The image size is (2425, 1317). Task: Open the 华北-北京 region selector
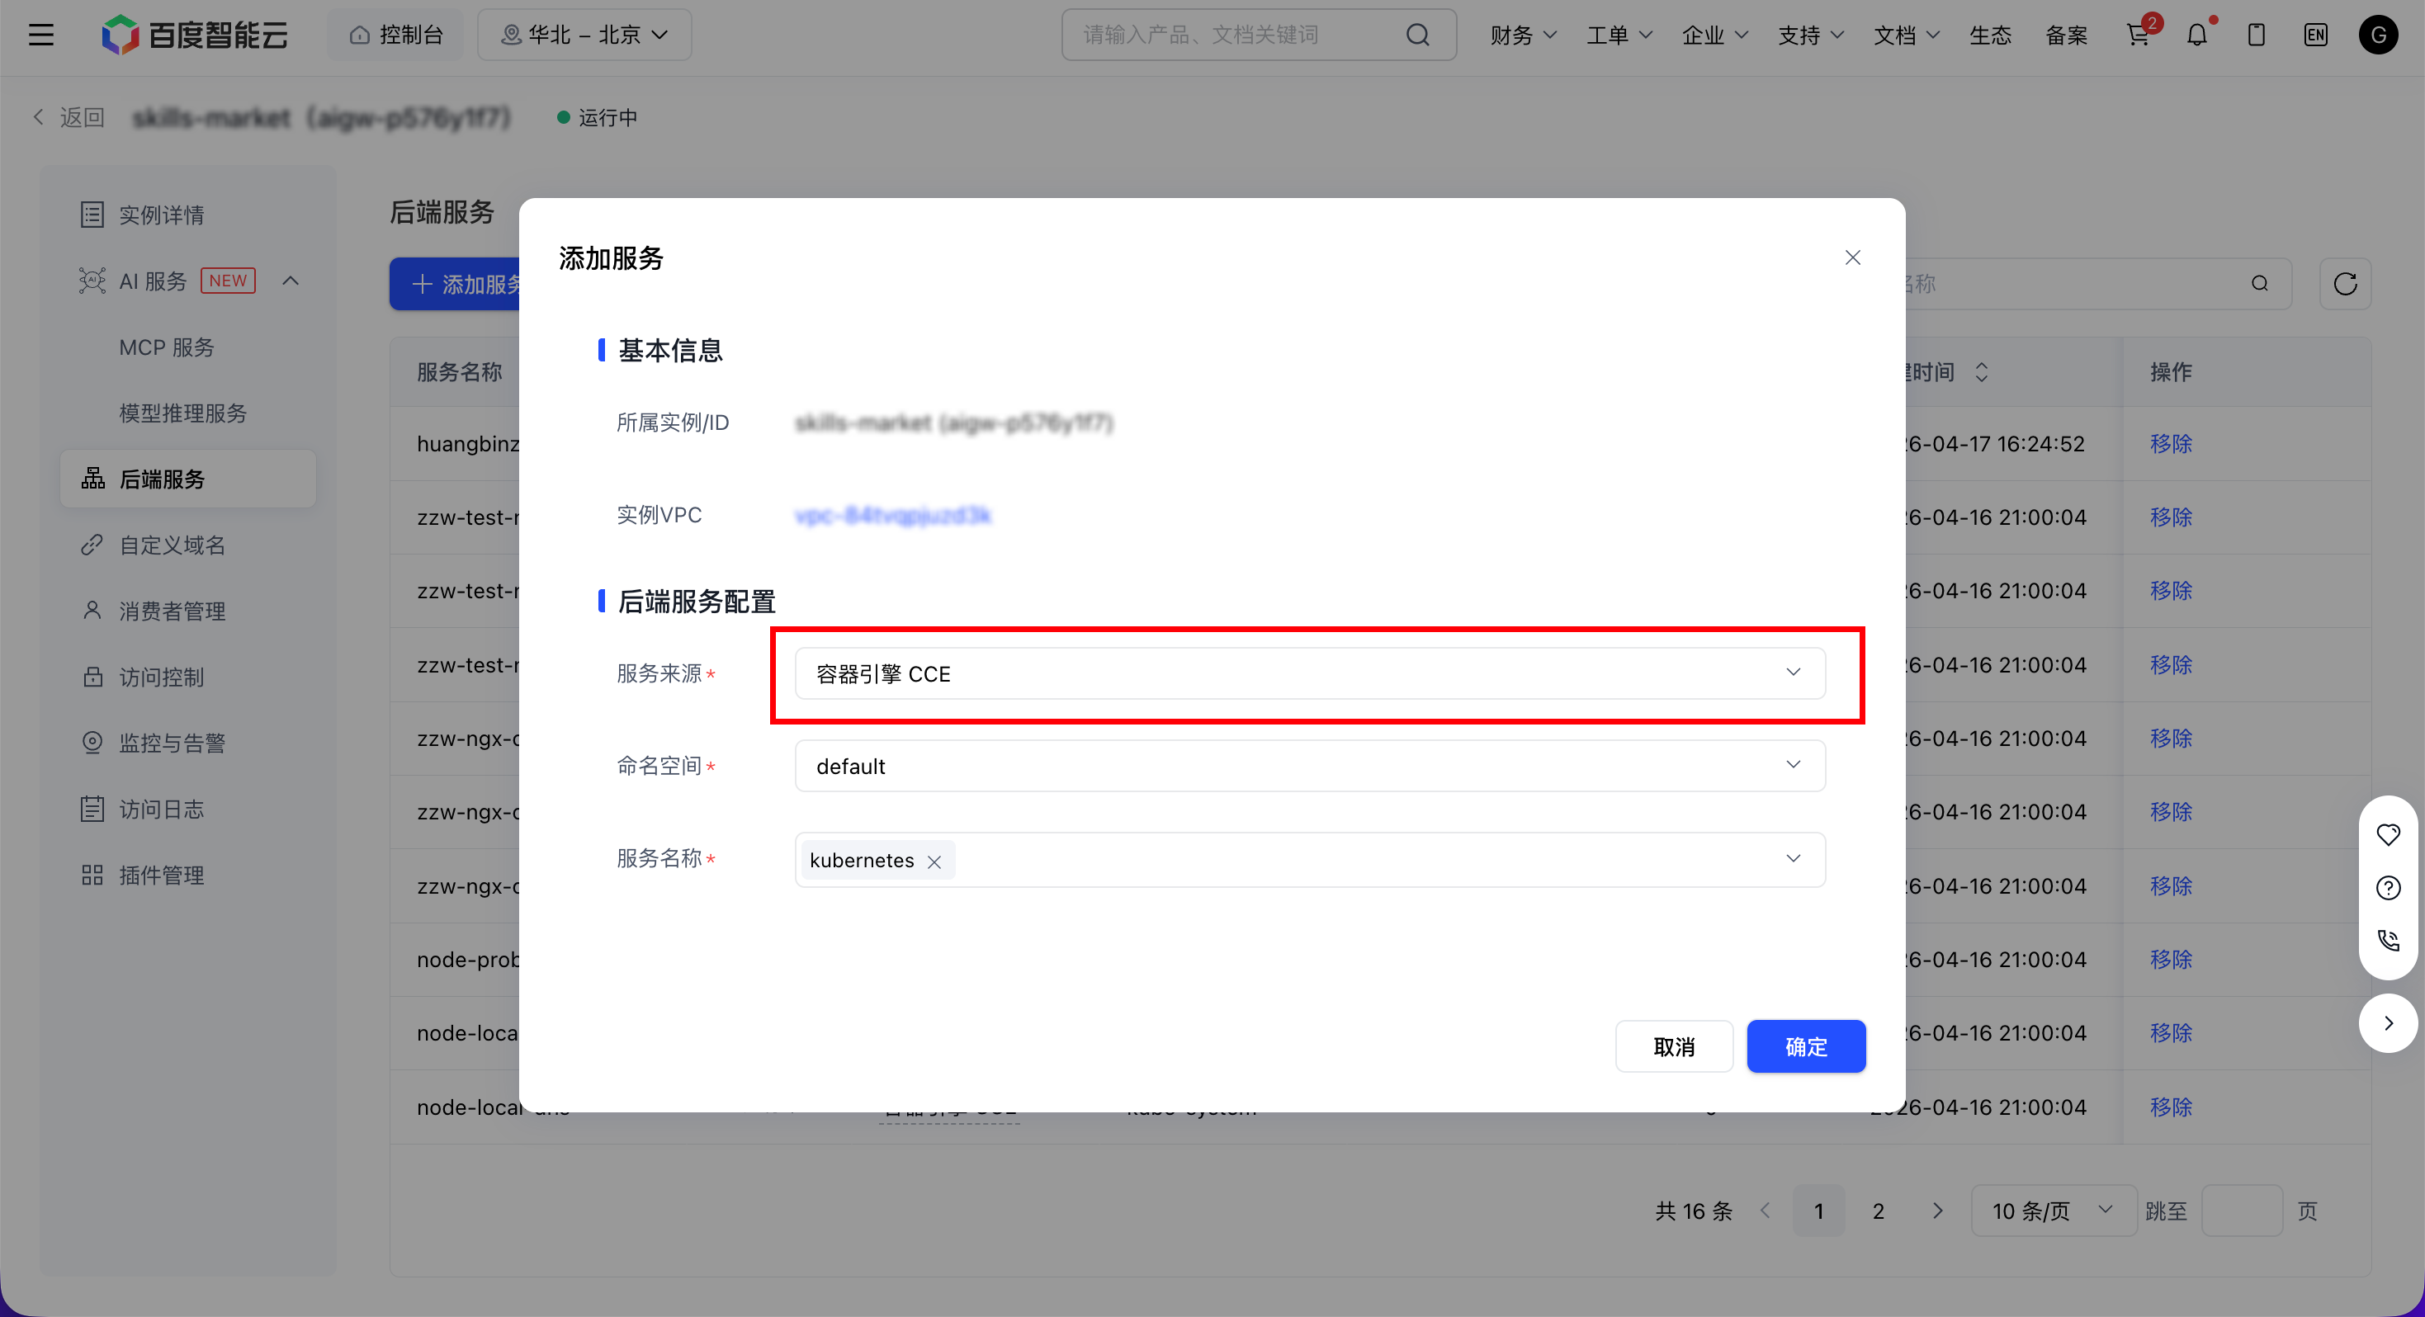(x=584, y=35)
